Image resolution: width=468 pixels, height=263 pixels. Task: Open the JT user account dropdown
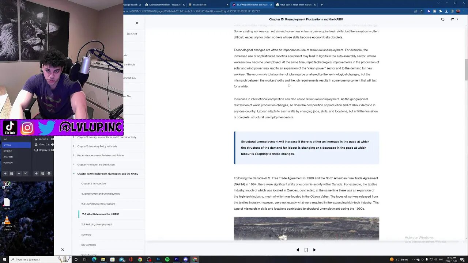(454, 19)
